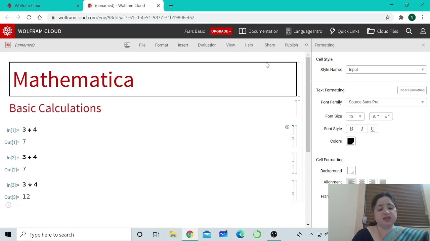
Task: Select the Out[3] result 12
Action: point(26,196)
